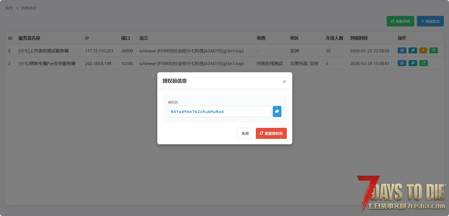Click the 重置授权码 red button
The image size is (449, 216).
coord(271,133)
